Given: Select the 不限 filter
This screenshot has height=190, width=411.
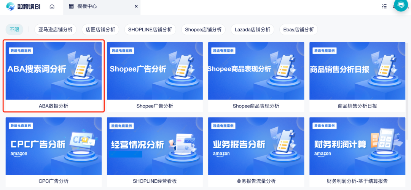Looking at the screenshot, I should (15, 30).
